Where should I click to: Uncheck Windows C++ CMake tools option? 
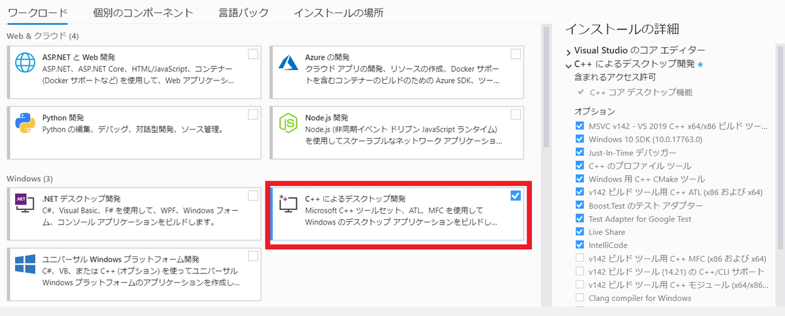point(580,179)
